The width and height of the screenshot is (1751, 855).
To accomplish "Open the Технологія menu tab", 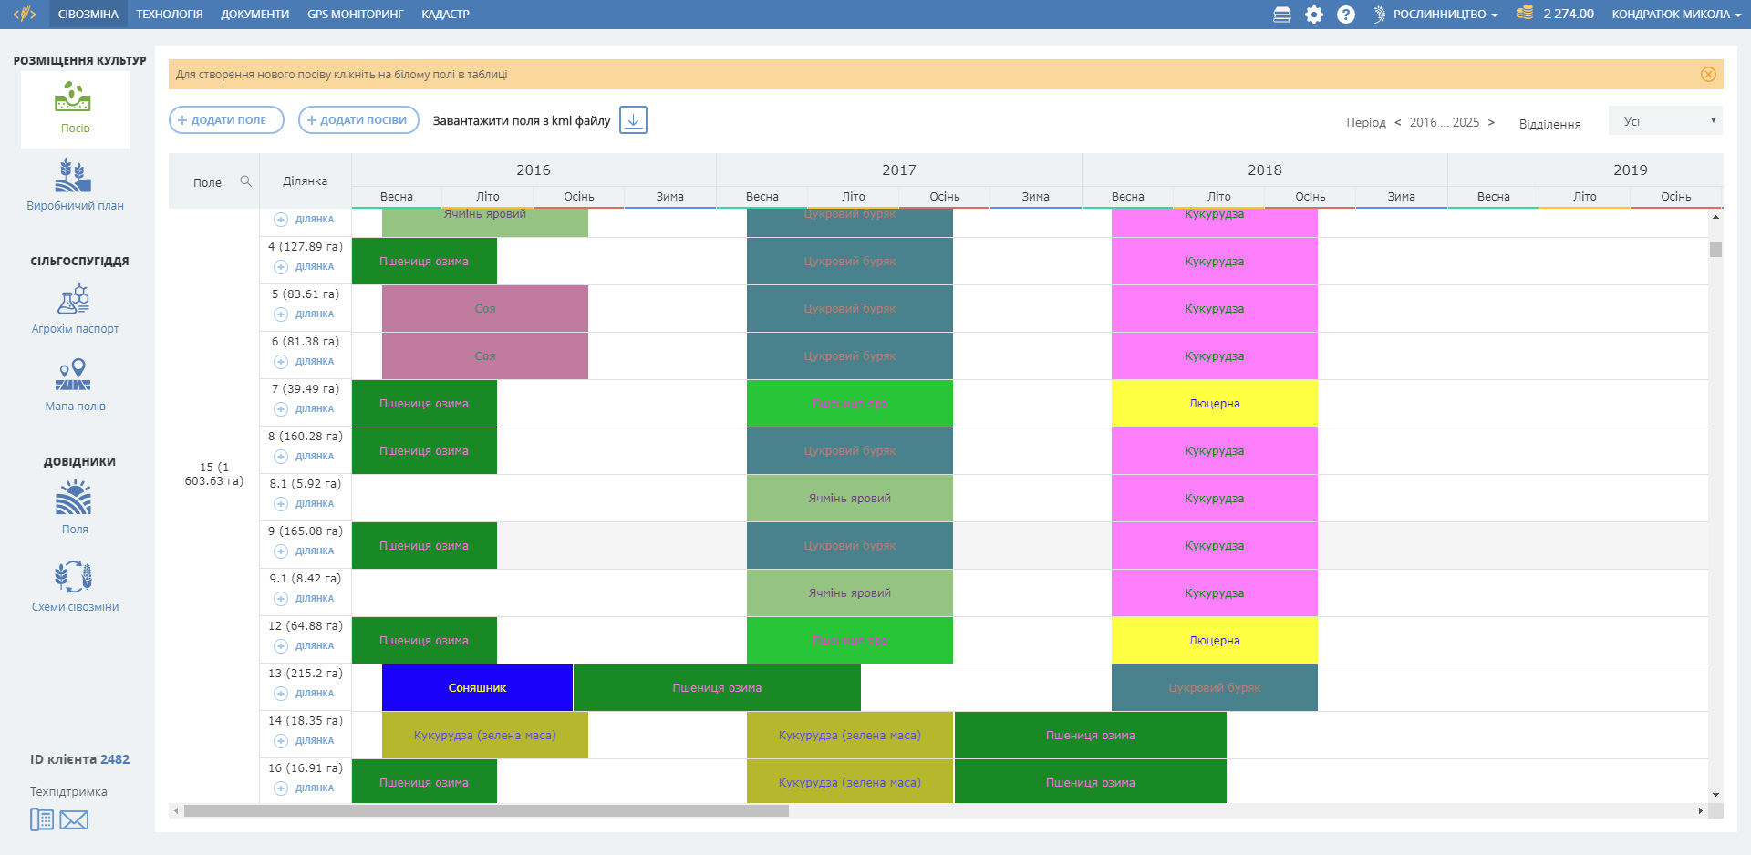I will coord(170,15).
